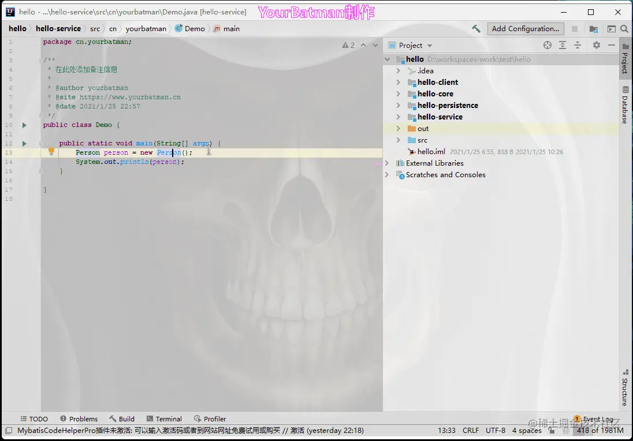This screenshot has height=441, width=633.
Task: Fold the javadoc comment block
Action: click(x=41, y=60)
